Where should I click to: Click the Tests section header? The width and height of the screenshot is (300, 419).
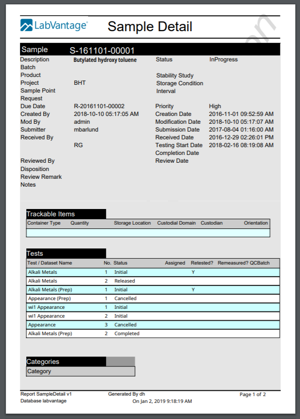pos(66,253)
